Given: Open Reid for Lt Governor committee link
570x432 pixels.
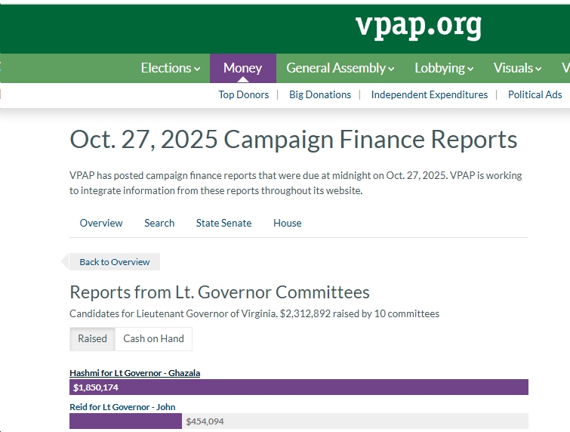Looking at the screenshot, I should (122, 407).
